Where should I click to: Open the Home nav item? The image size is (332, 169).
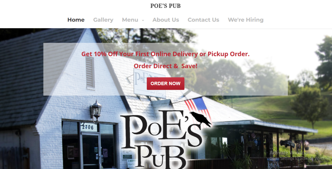76,20
